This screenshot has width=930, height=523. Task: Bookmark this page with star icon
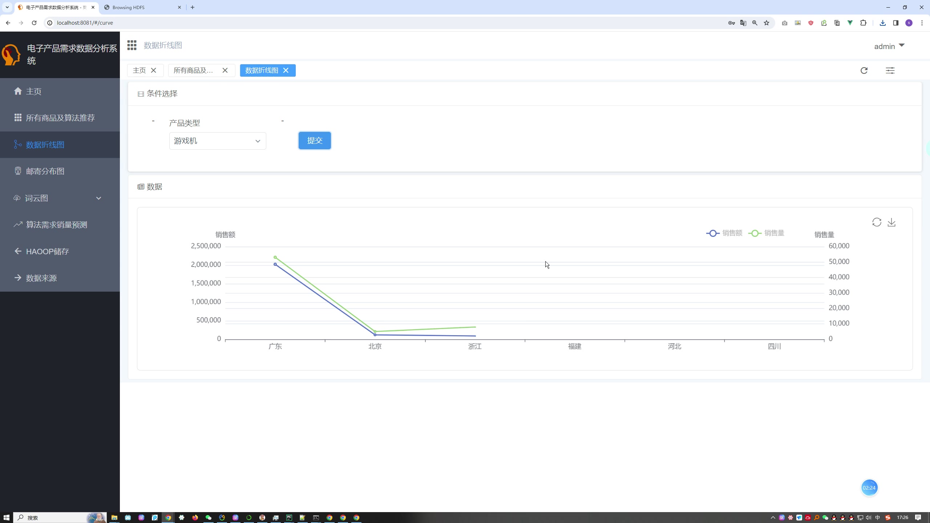click(767, 23)
